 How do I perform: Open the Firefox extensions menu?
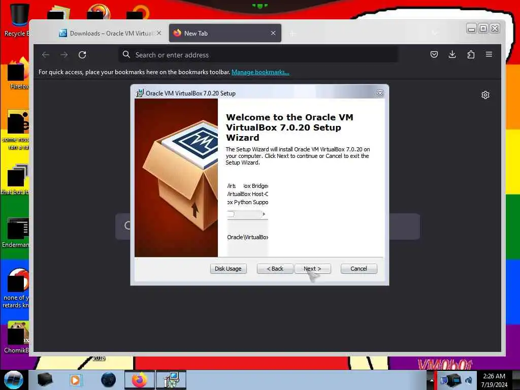pyautogui.click(x=471, y=54)
